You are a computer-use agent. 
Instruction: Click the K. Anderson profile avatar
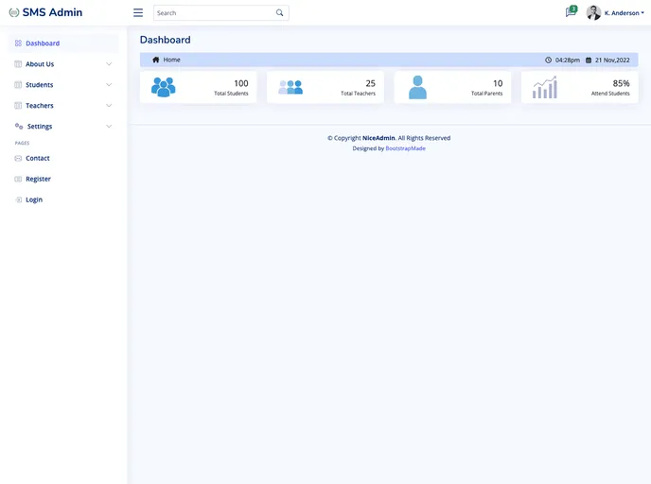point(593,12)
